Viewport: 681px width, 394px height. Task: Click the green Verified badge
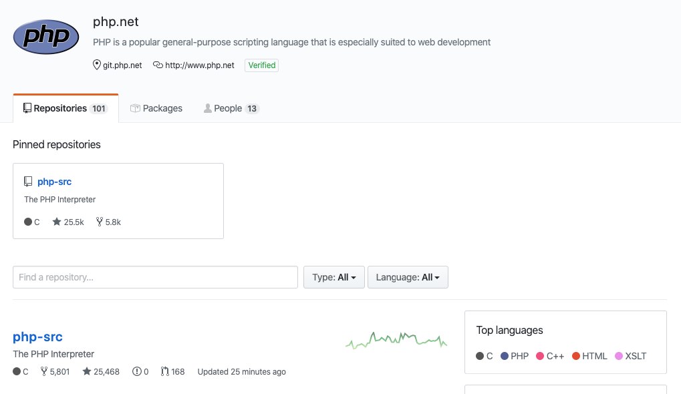(x=261, y=65)
